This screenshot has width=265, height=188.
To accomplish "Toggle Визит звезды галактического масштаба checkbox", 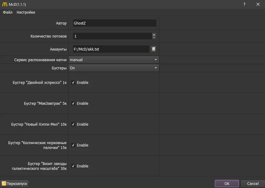I will click(x=73, y=166).
